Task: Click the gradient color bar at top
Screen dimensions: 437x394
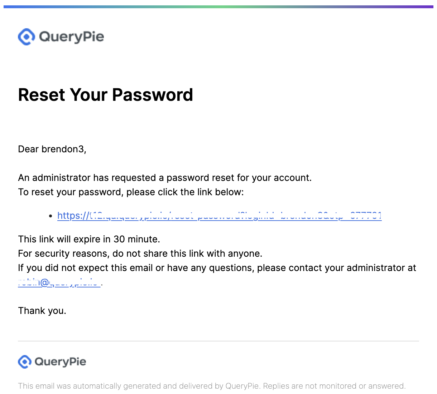Action: [218, 7]
